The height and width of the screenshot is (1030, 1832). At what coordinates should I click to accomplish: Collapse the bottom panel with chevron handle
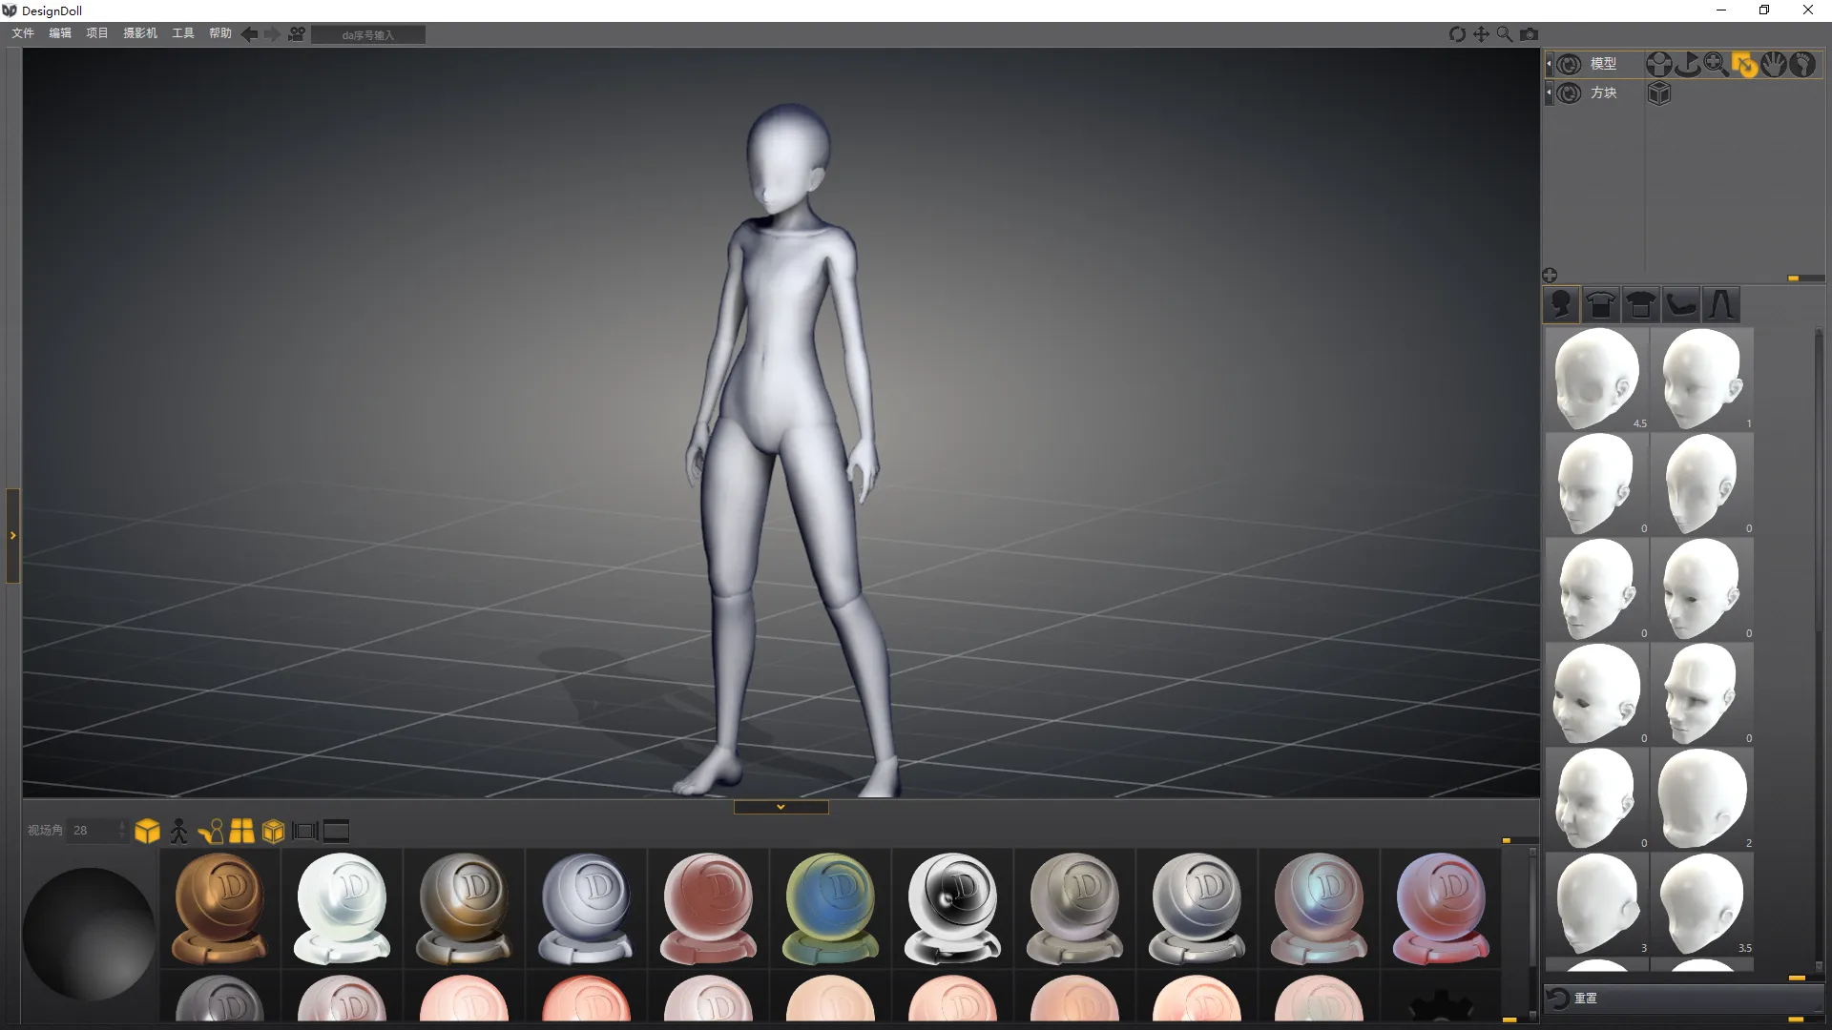click(781, 807)
